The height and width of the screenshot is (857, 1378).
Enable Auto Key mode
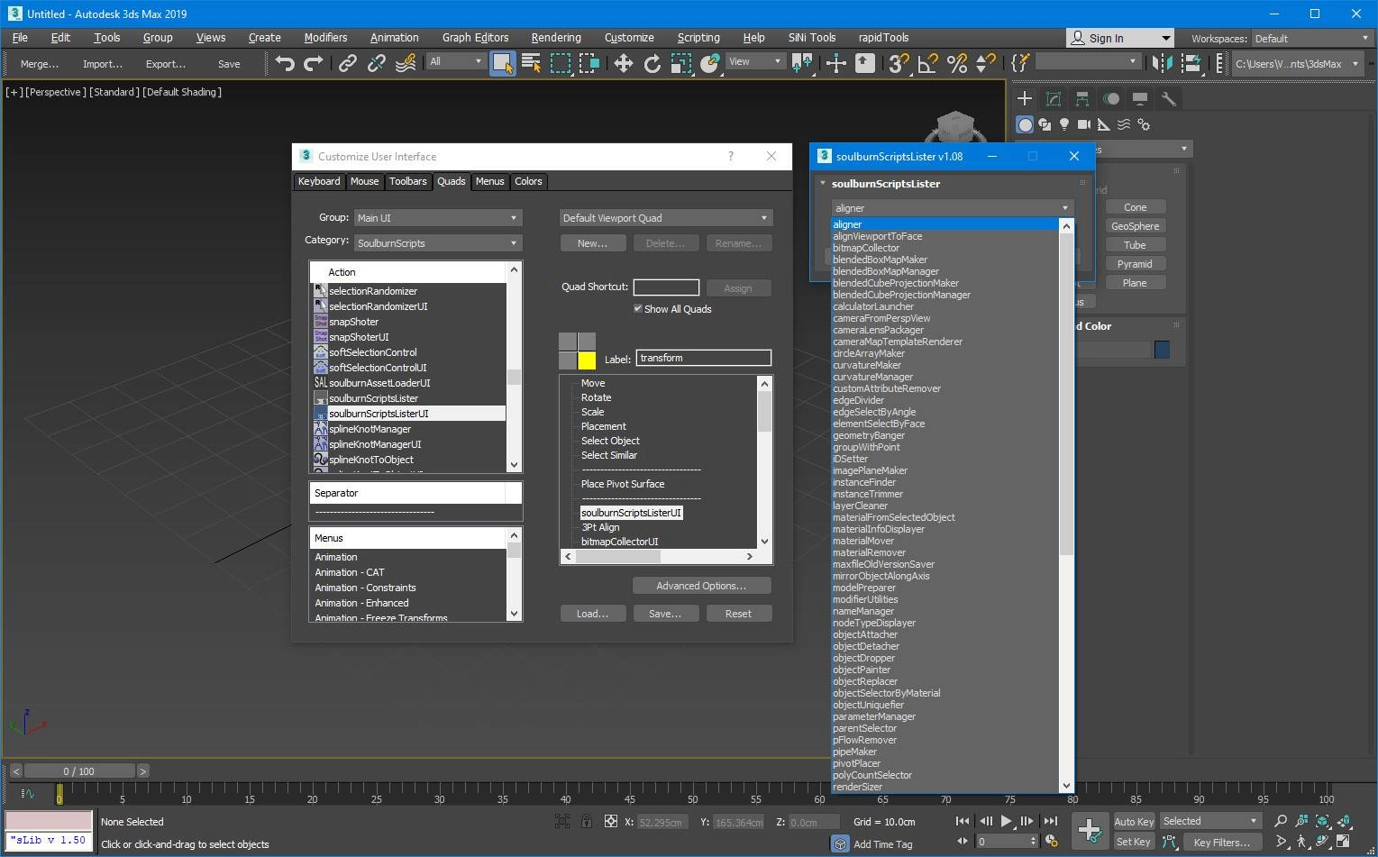tap(1134, 821)
